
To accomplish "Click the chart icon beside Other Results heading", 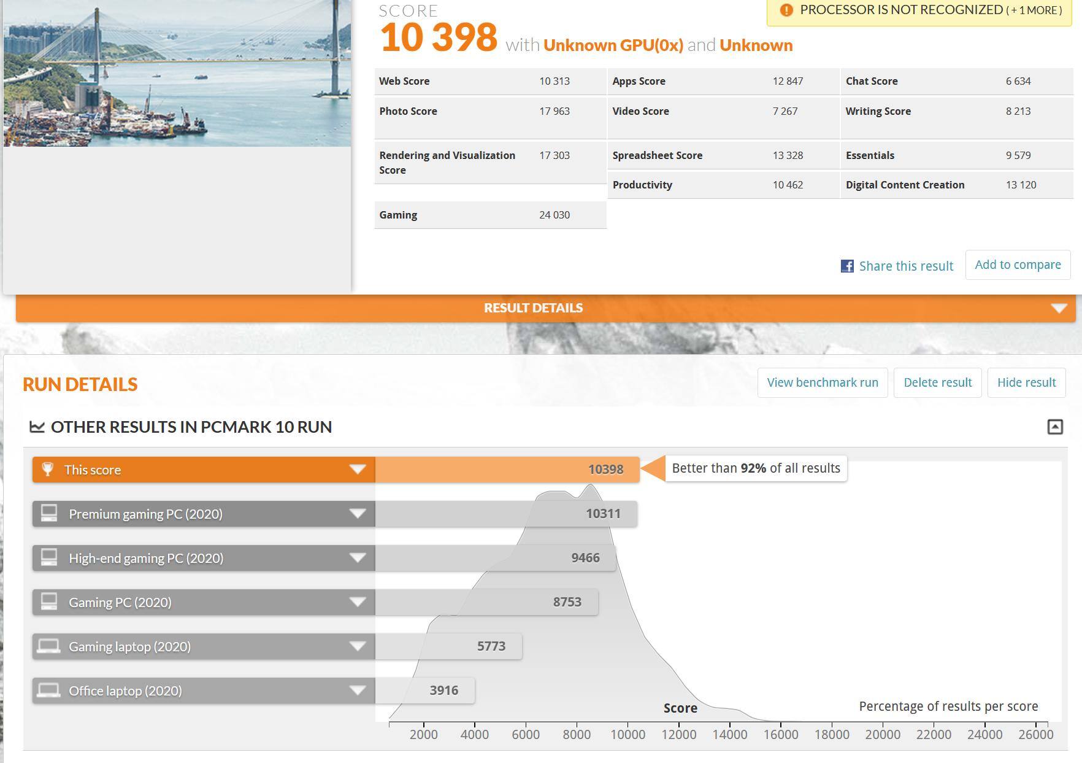I will [x=37, y=427].
